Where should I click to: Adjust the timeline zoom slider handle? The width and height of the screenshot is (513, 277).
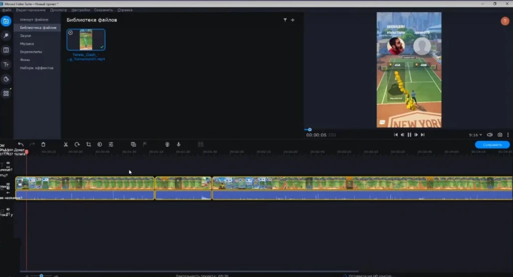pos(41,275)
